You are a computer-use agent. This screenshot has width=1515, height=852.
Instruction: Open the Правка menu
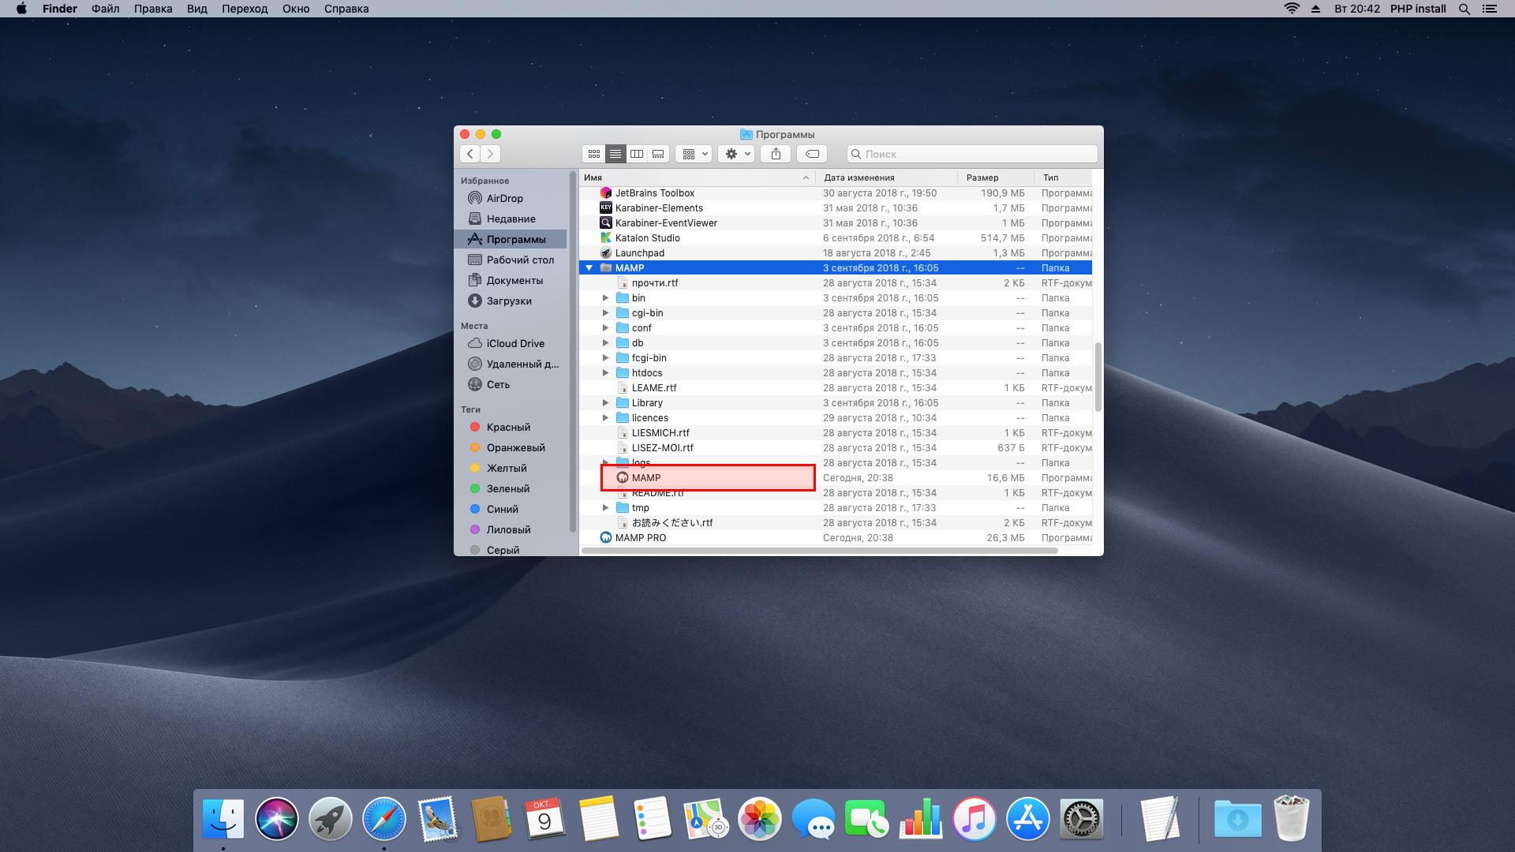tap(153, 9)
